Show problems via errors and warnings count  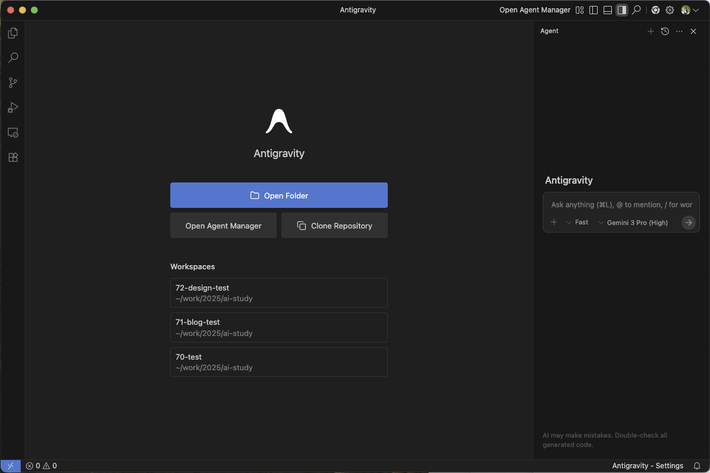click(41, 466)
